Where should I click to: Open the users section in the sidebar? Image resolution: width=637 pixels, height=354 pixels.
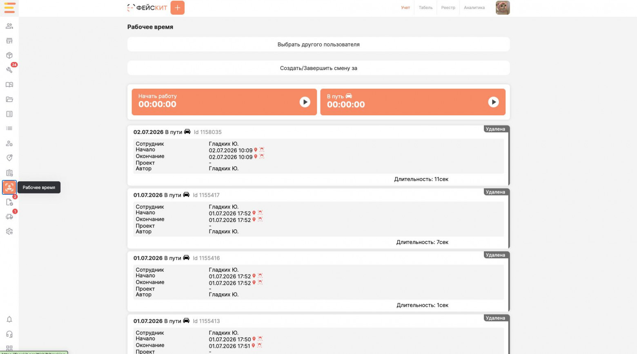(x=9, y=26)
